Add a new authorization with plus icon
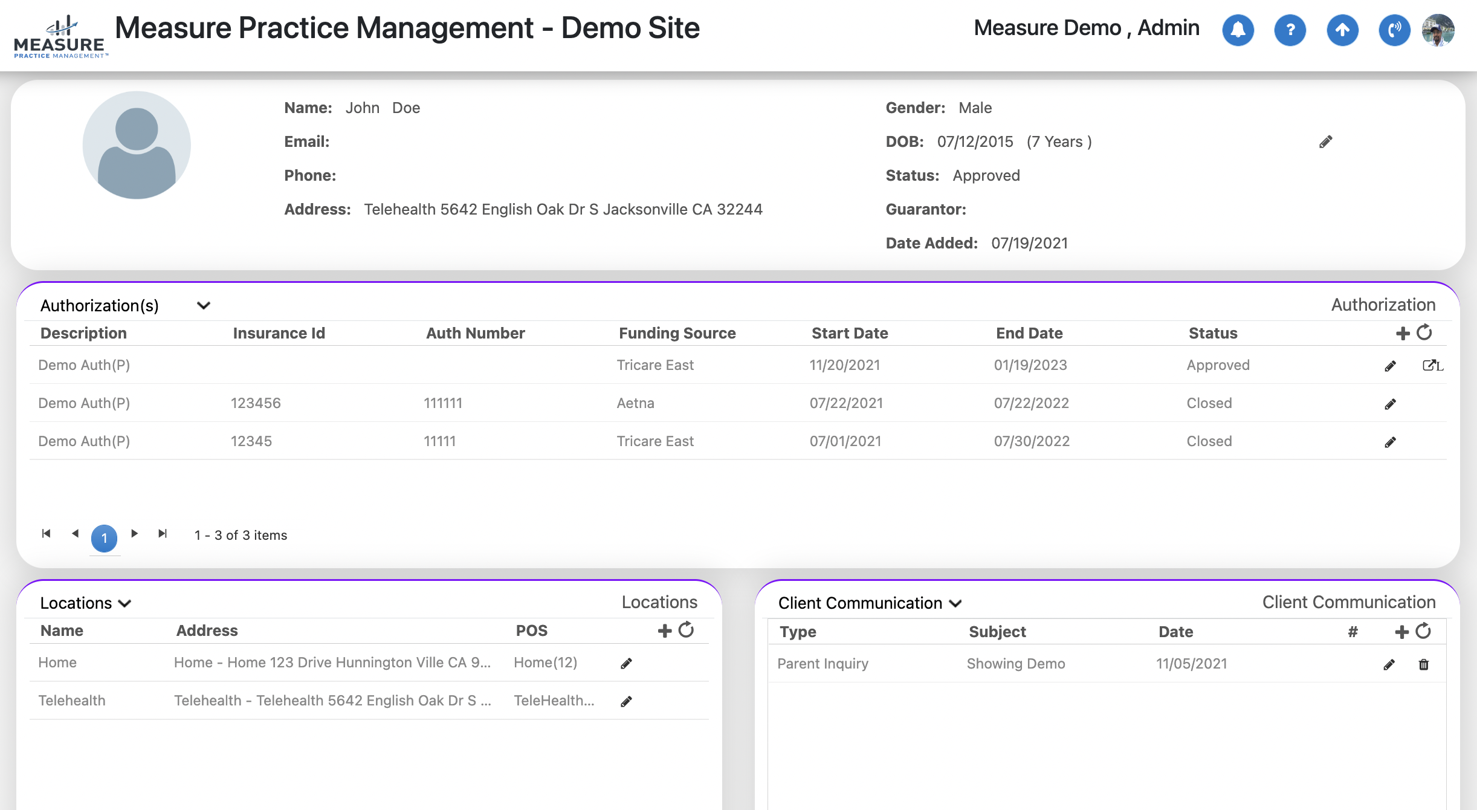Screen dimensions: 1477x810 tap(1403, 333)
